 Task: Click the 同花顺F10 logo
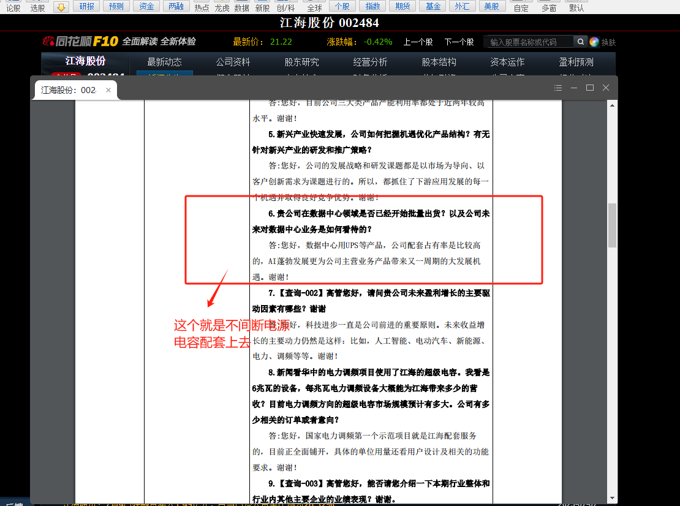tap(81, 41)
